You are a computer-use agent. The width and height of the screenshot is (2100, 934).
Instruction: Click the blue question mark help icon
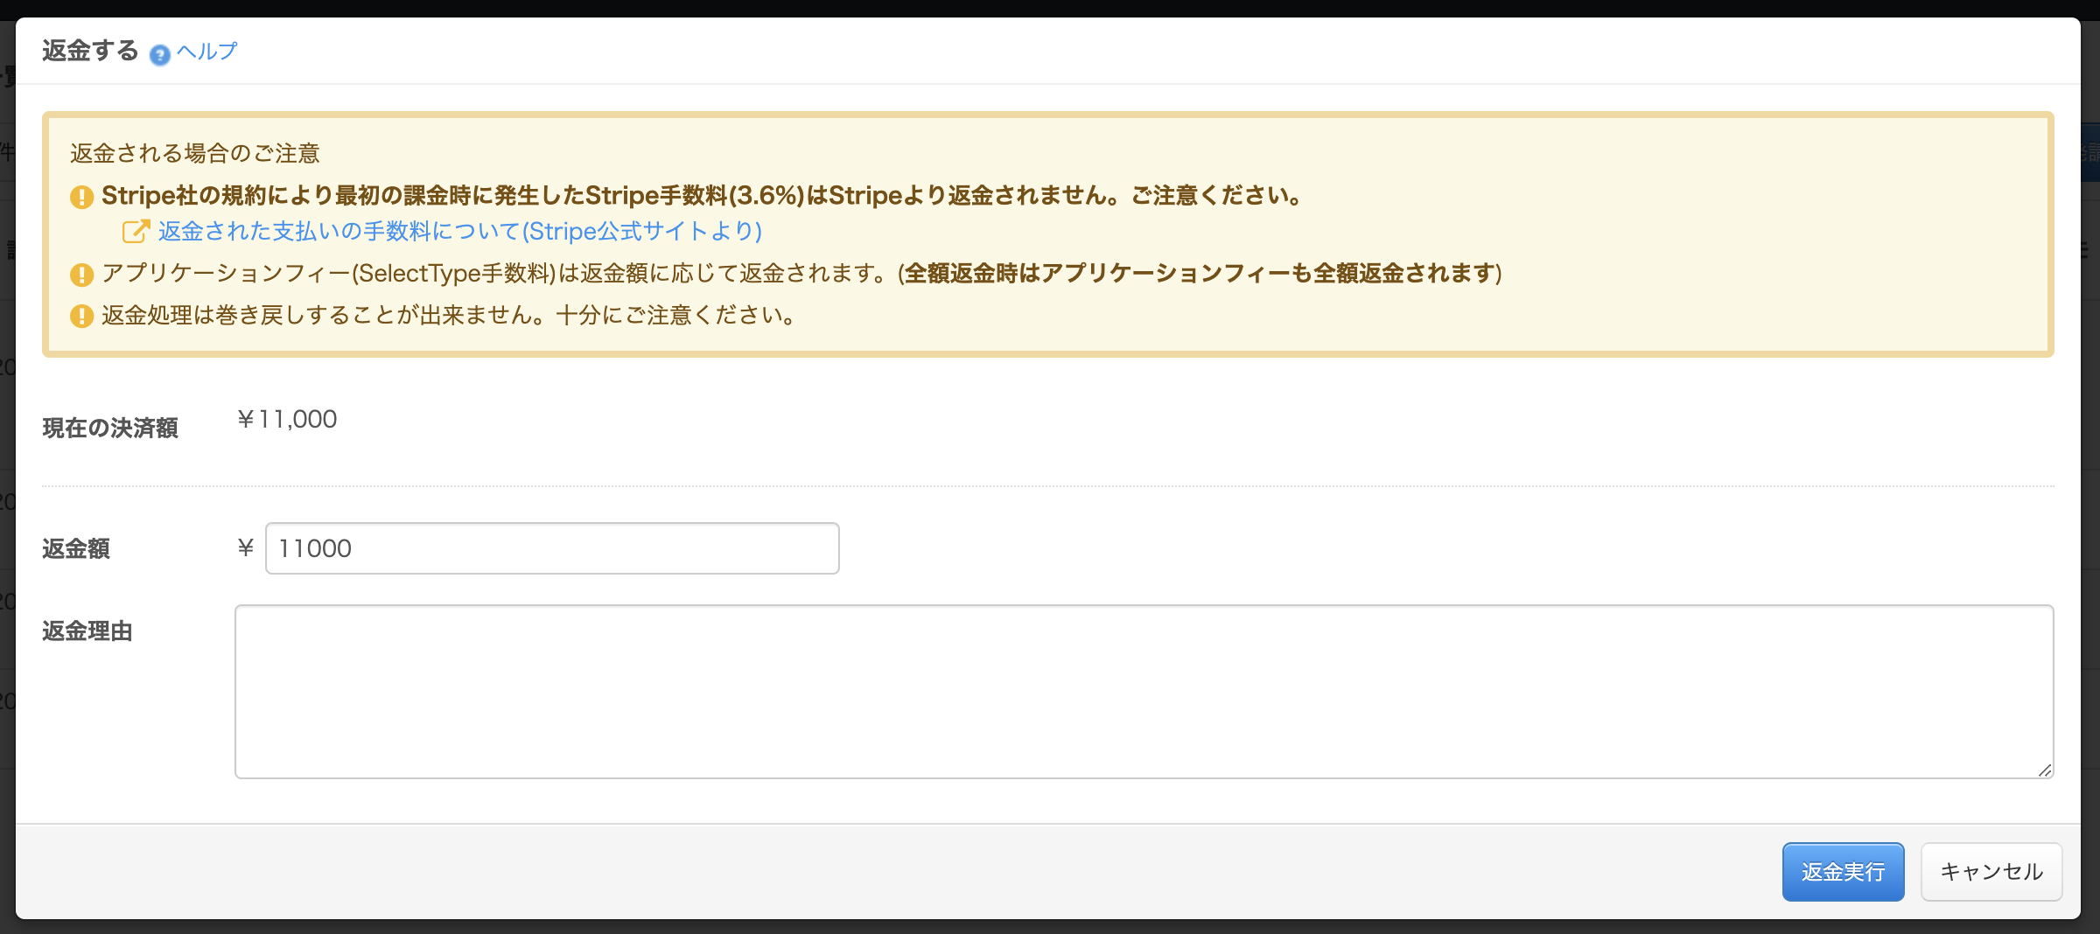(x=159, y=55)
